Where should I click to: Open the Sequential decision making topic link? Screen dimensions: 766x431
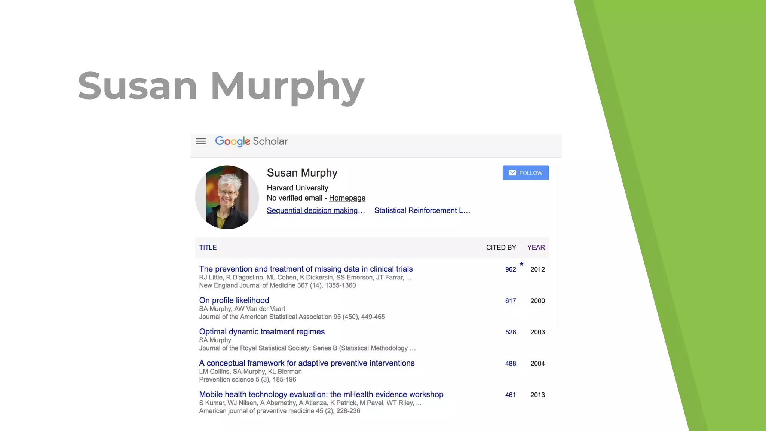[316, 210]
